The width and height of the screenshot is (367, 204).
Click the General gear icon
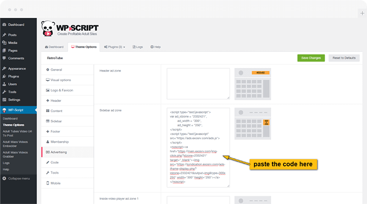(48, 70)
